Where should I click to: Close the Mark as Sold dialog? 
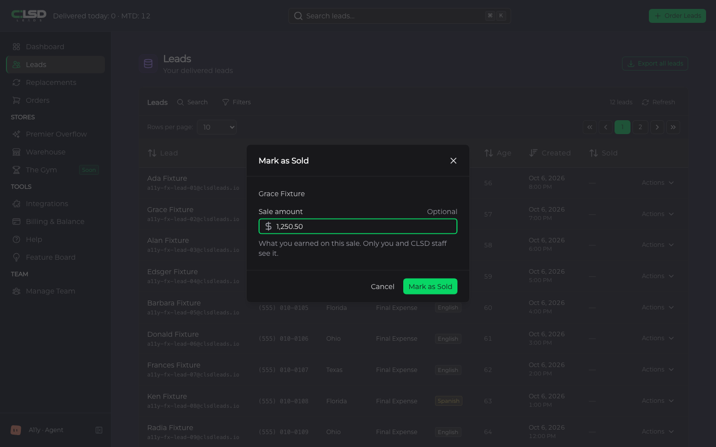click(x=453, y=160)
